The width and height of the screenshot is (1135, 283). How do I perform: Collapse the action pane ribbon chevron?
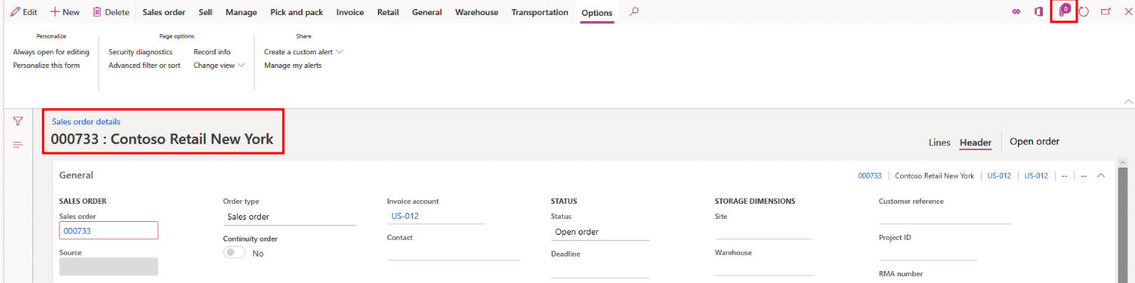1128,101
